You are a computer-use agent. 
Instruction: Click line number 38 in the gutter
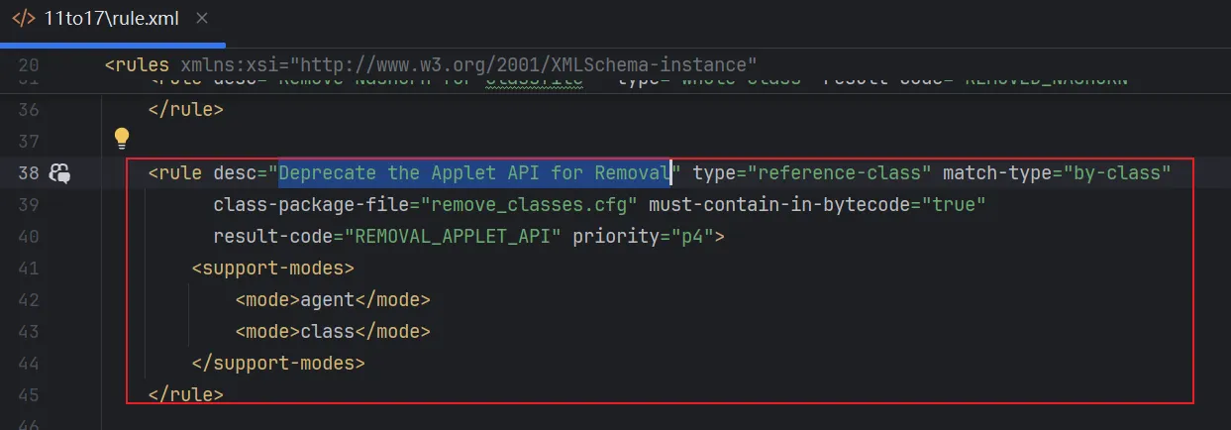(x=29, y=172)
